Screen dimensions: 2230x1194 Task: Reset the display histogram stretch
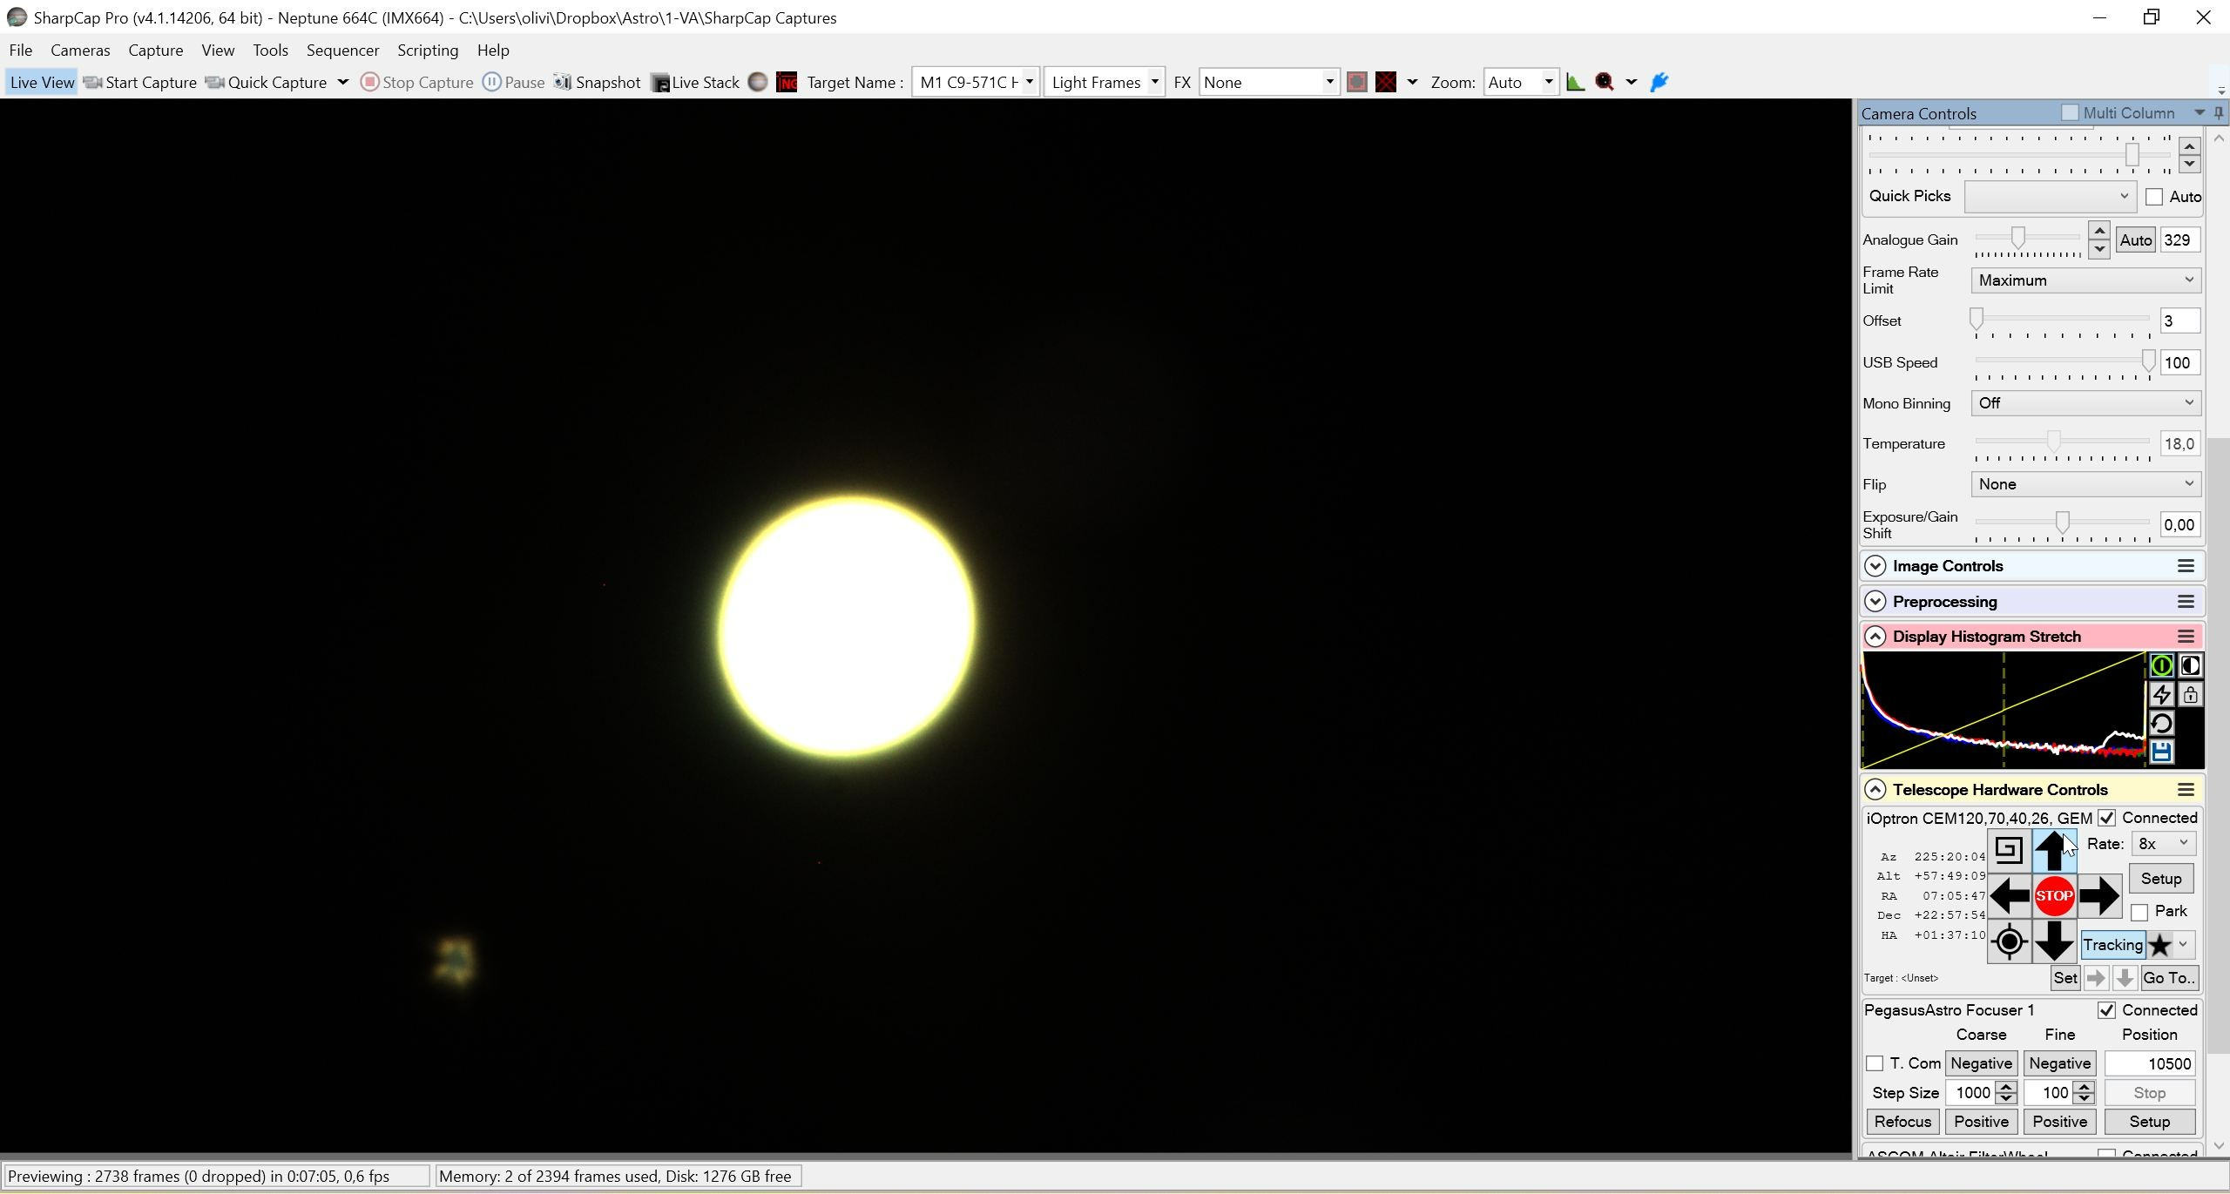click(x=2161, y=723)
